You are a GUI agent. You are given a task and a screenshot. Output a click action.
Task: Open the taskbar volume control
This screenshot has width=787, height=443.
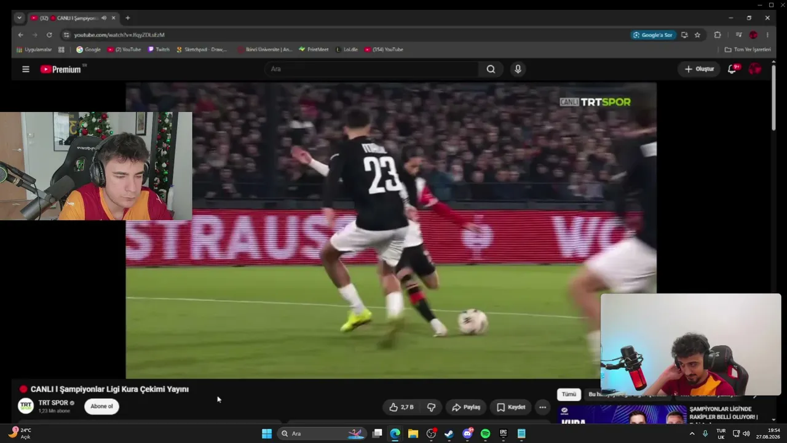click(746, 434)
